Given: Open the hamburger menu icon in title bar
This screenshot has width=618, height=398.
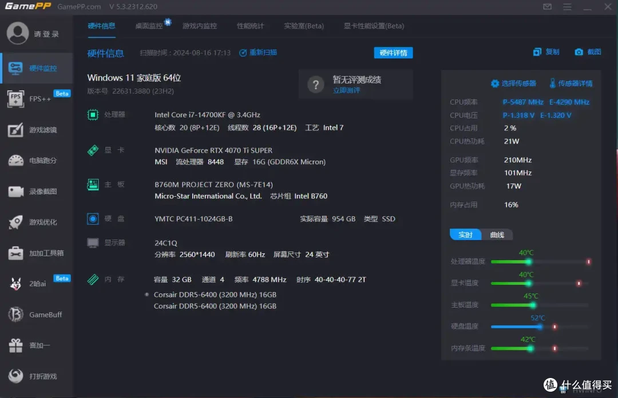Looking at the screenshot, I should [x=567, y=7].
